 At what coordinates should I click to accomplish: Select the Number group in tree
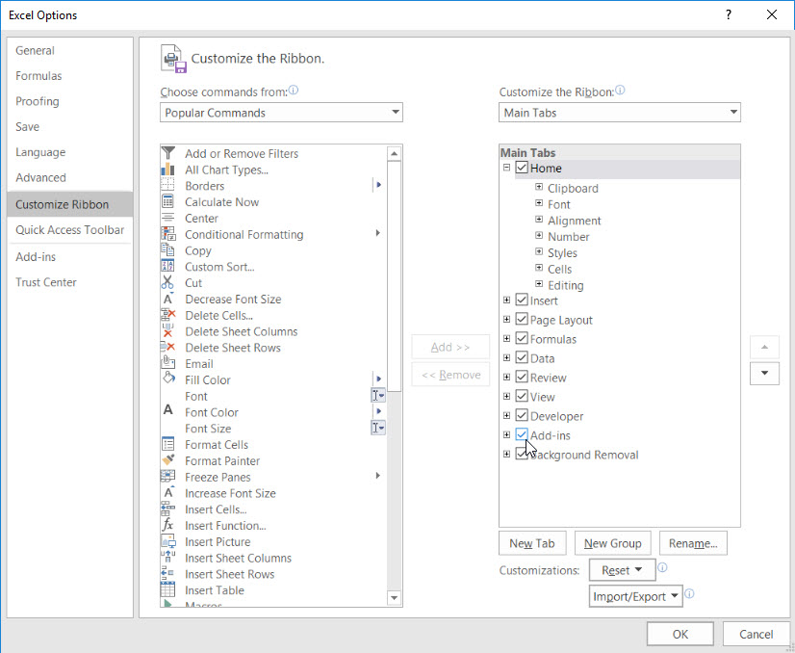coord(569,236)
